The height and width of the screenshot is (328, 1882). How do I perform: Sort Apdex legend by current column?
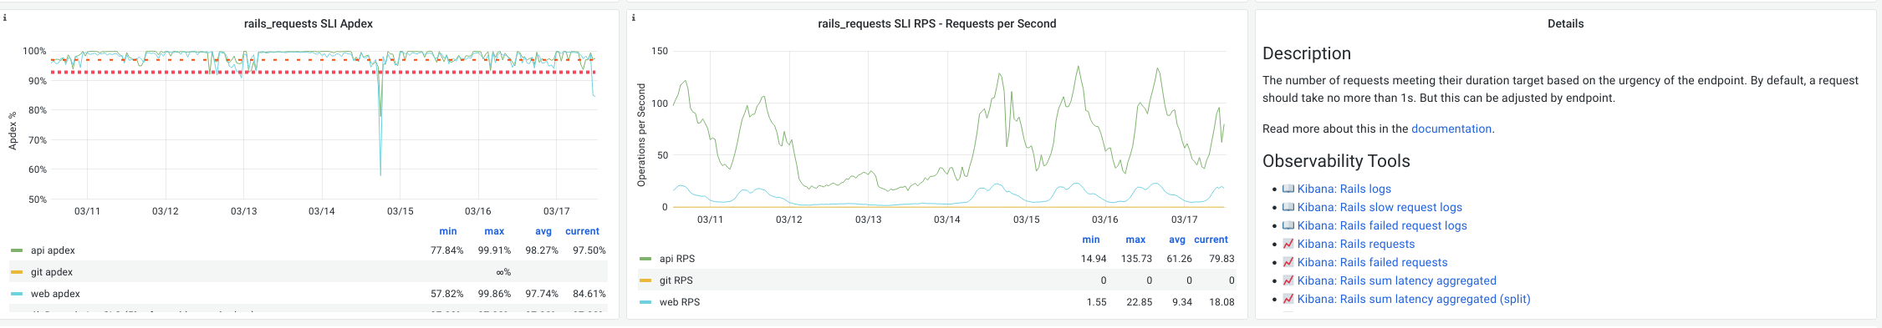point(582,231)
